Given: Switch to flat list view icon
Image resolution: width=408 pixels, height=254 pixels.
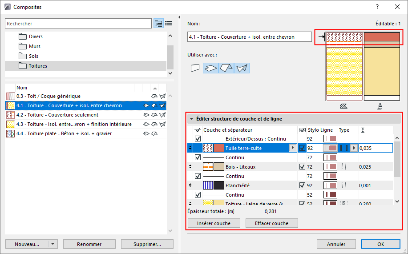Looking at the screenshot, I should pyautogui.click(x=169, y=24).
